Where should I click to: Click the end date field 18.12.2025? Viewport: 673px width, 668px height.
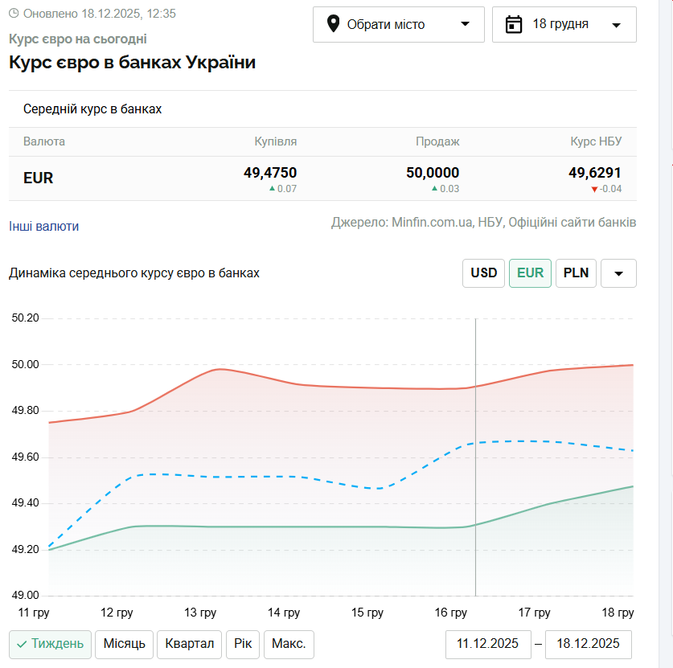[x=588, y=644]
